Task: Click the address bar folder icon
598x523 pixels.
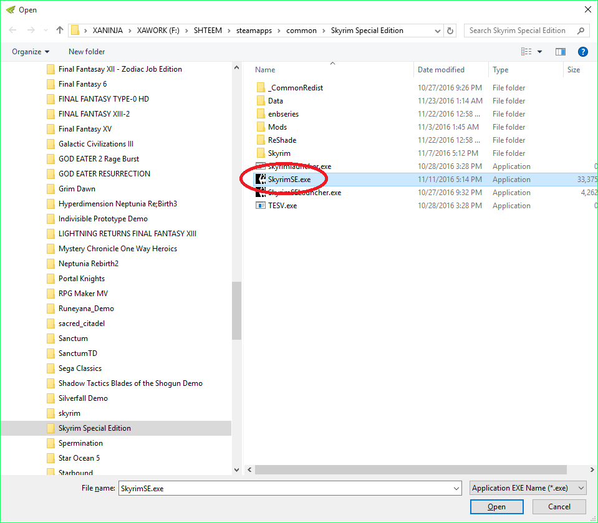Action: pyautogui.click(x=75, y=30)
